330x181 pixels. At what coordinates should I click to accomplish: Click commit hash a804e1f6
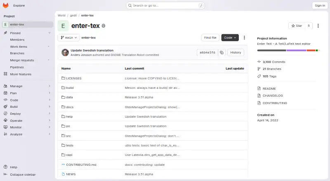click(x=207, y=53)
